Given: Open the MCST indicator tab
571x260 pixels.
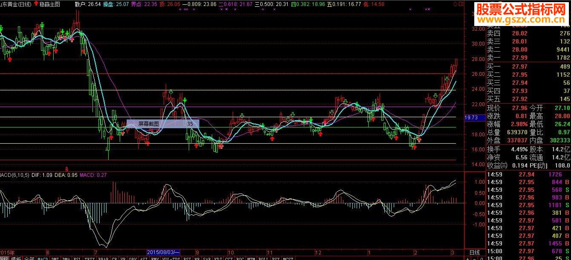Looking at the screenshot, I should pyautogui.click(x=288, y=258).
